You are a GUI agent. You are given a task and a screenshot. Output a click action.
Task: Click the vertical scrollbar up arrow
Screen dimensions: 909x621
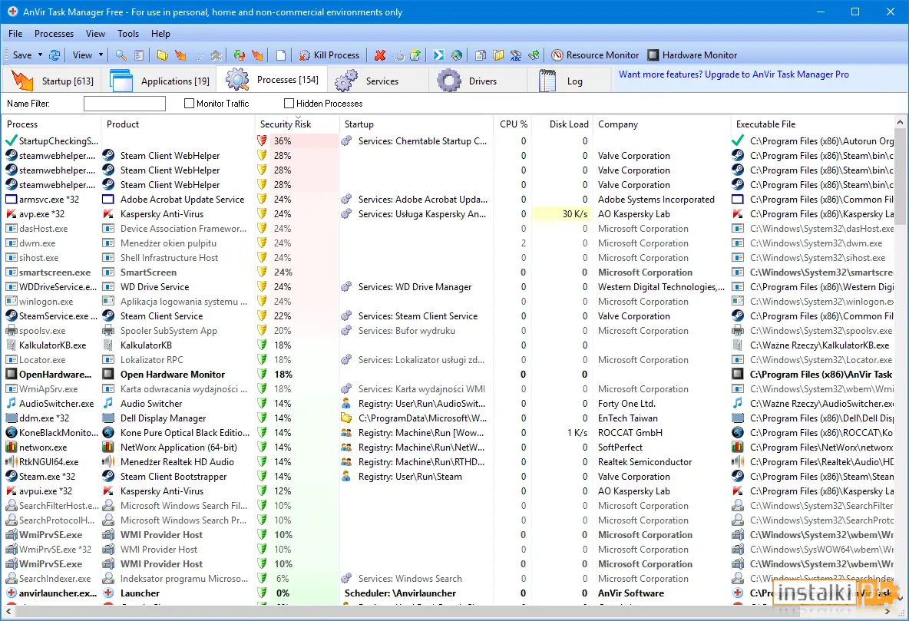click(901, 122)
